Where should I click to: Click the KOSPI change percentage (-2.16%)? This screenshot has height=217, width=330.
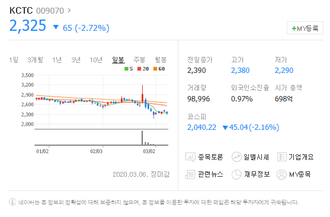(264, 127)
